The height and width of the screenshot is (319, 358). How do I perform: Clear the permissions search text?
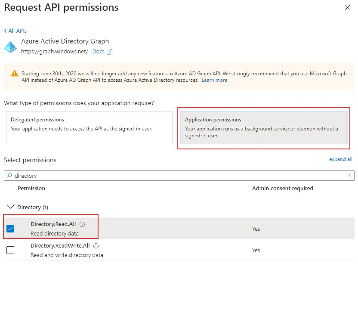pyautogui.click(x=349, y=176)
